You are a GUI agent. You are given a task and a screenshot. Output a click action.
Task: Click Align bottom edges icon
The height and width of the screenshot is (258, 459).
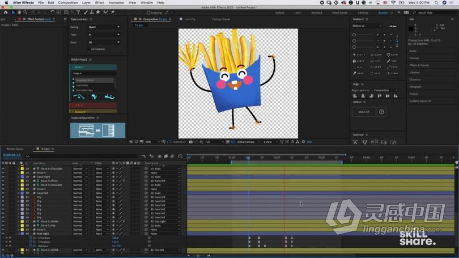pyautogui.click(x=396, y=96)
